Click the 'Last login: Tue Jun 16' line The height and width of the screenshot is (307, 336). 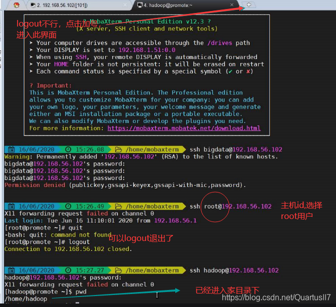click(101, 220)
